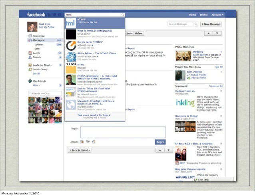Screen dimensions: 255x196
Task: Open the News Feed icon in sidebar
Action: [x=30, y=36]
